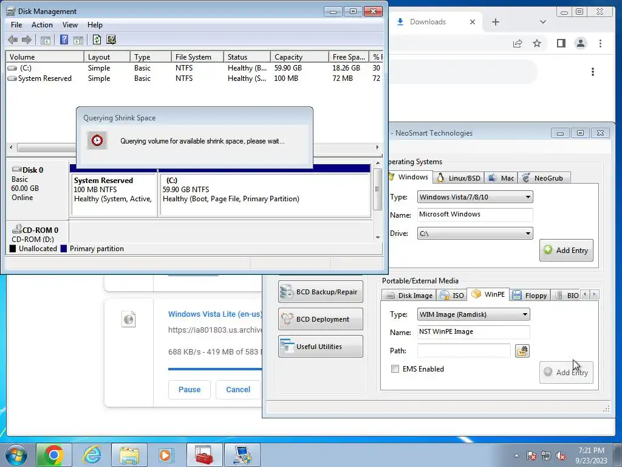This screenshot has height=467, width=622.
Task: Click red toolbox taskbar icon
Action: pyautogui.click(x=204, y=455)
